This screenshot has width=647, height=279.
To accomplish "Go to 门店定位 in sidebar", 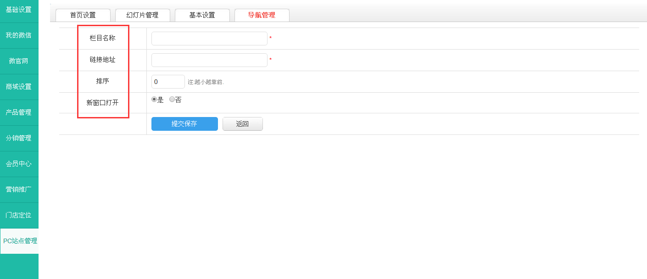I will pos(19,215).
